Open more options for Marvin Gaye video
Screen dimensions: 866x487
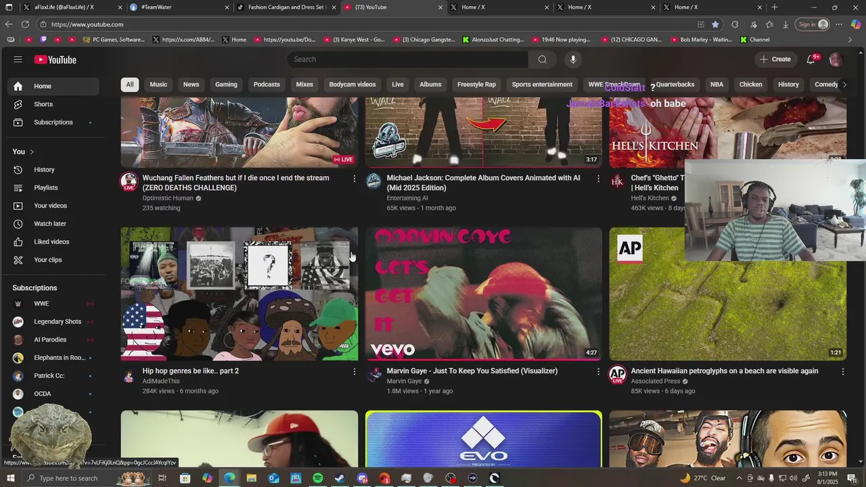pos(598,371)
